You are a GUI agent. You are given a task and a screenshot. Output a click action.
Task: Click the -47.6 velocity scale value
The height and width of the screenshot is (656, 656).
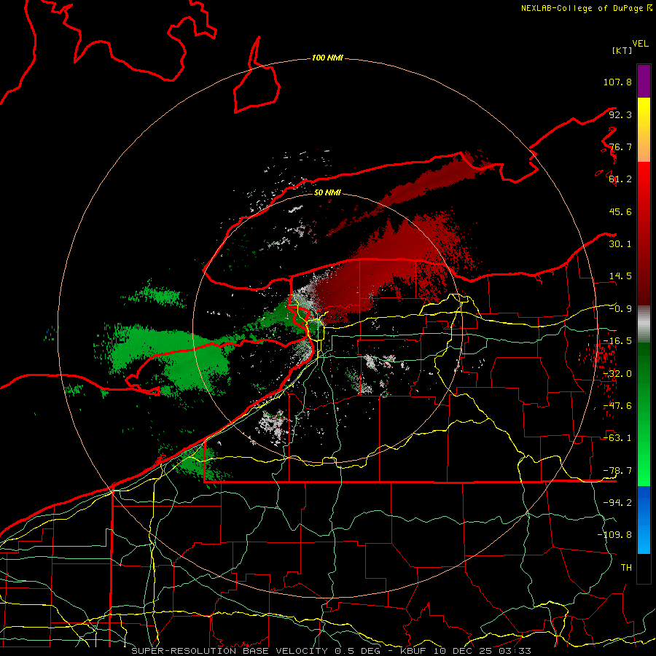(617, 406)
